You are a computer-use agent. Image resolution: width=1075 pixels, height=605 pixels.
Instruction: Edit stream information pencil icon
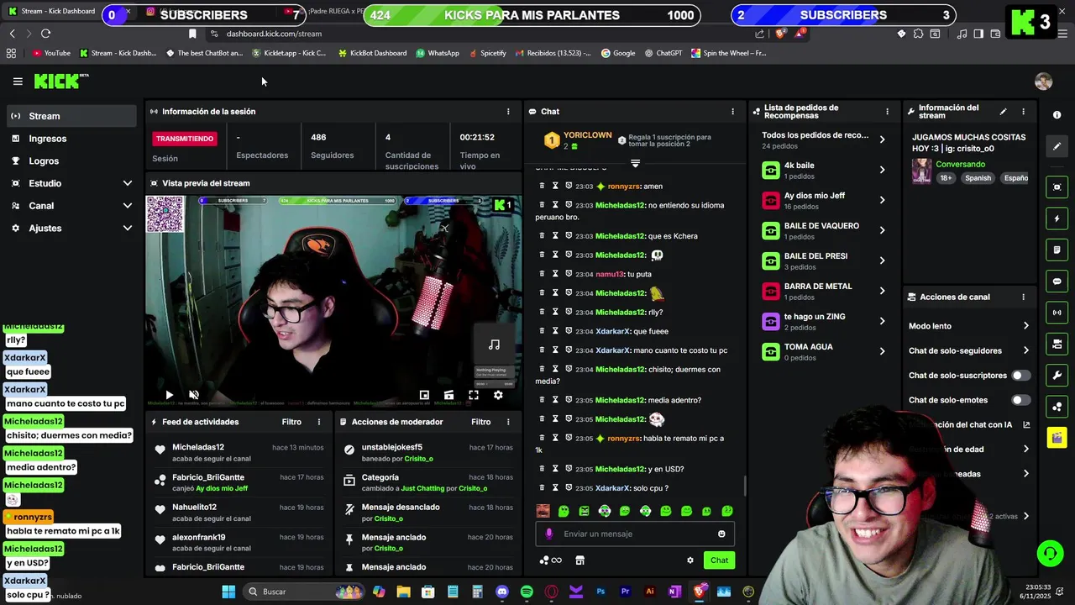click(x=1003, y=112)
